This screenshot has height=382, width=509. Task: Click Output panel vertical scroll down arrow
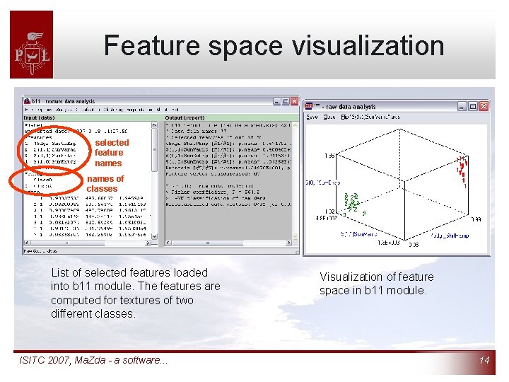295,236
